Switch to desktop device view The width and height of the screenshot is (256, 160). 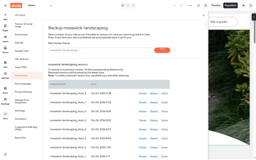click(x=123, y=5)
